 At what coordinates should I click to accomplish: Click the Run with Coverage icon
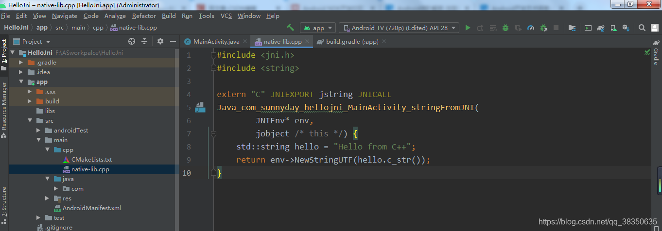point(518,28)
